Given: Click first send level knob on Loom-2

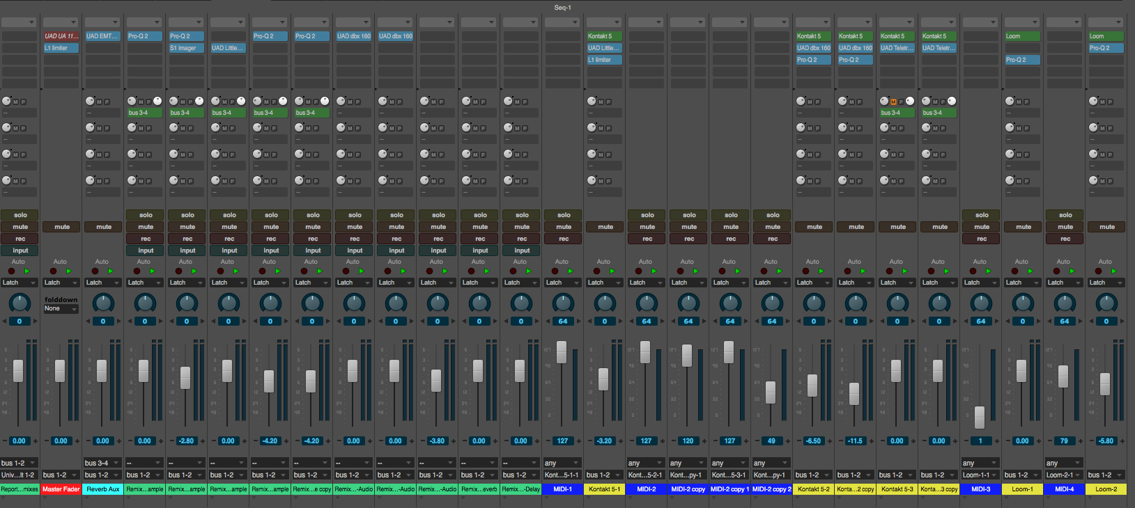Looking at the screenshot, I should click(x=1093, y=101).
